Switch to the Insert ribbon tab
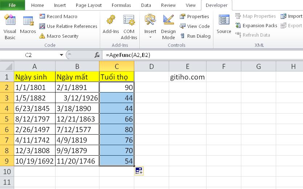Image resolution: width=303 pixels, height=189 pixels. (60, 5)
